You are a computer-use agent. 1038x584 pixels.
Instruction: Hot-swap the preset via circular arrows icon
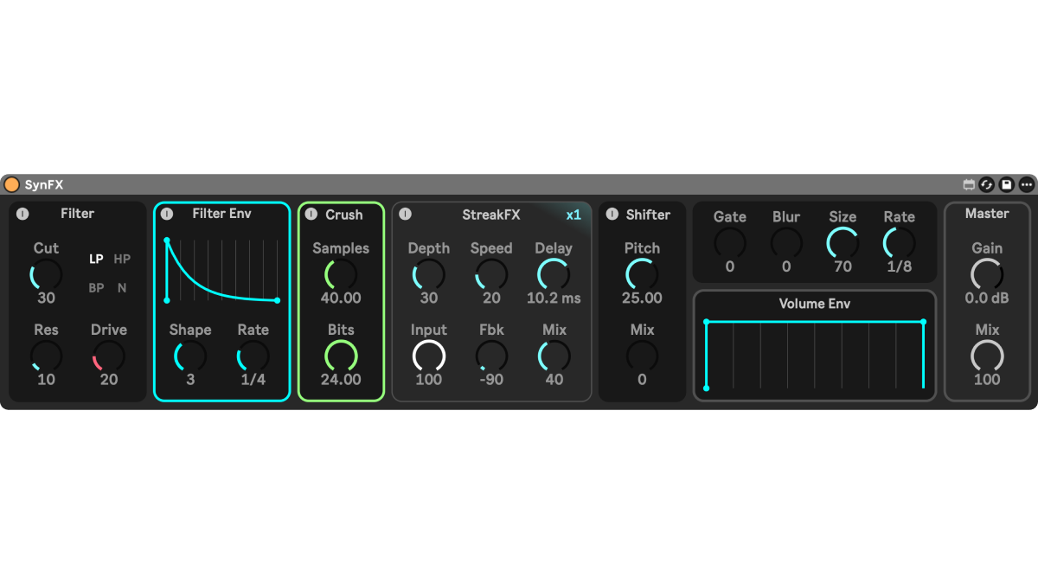point(987,183)
